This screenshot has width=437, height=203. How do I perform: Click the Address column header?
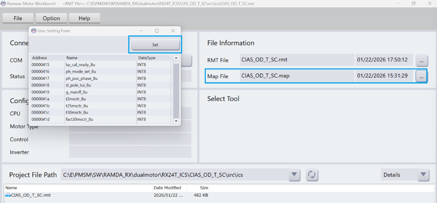[x=47, y=58]
